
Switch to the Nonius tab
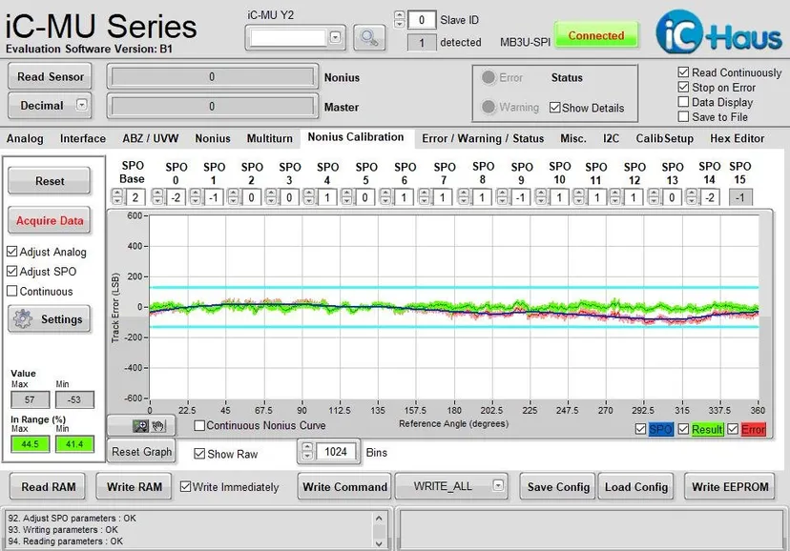pos(213,138)
